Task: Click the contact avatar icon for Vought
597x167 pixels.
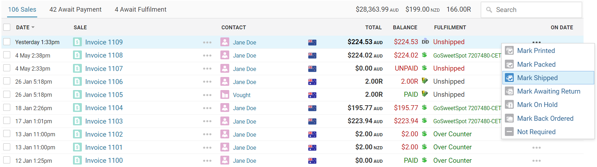Action: click(x=225, y=95)
